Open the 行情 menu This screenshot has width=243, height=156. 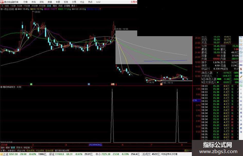click(25, 2)
